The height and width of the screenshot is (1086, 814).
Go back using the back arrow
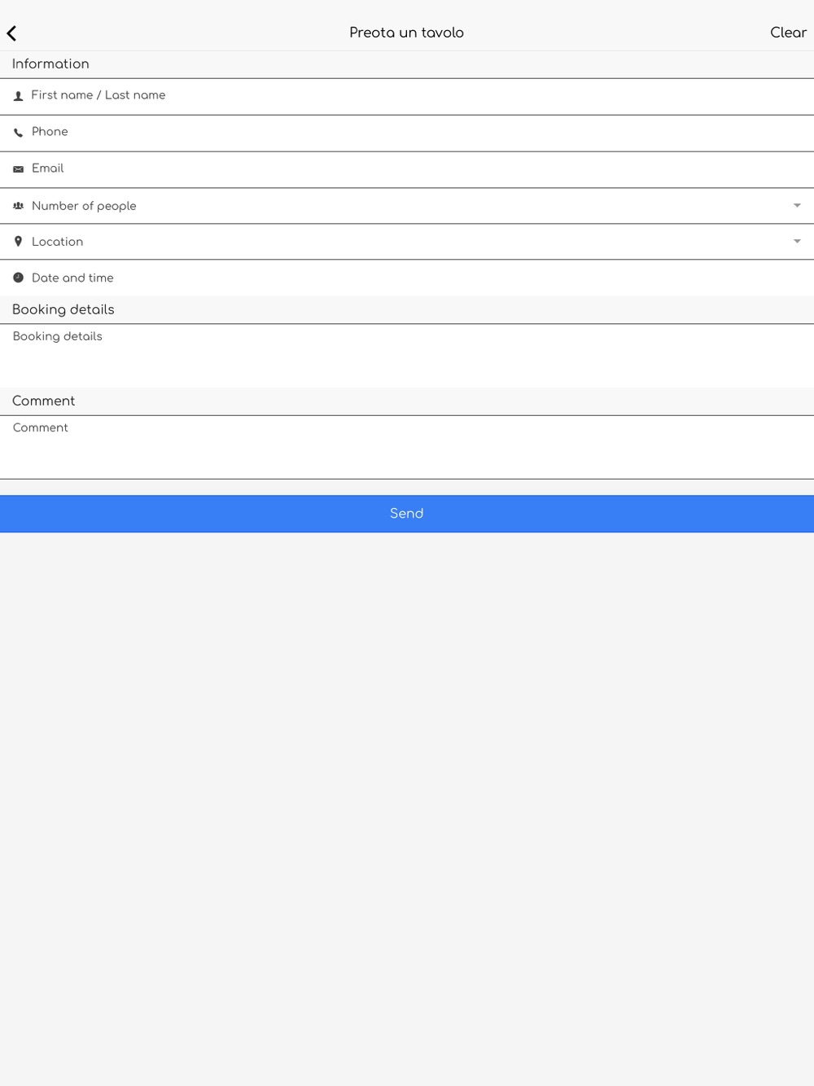tap(11, 33)
